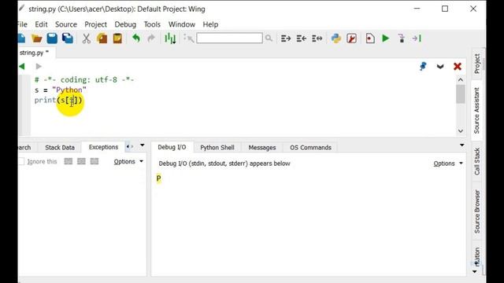The width and height of the screenshot is (504, 283).
Task: Cut selection with the scissors icon
Action: (x=86, y=39)
